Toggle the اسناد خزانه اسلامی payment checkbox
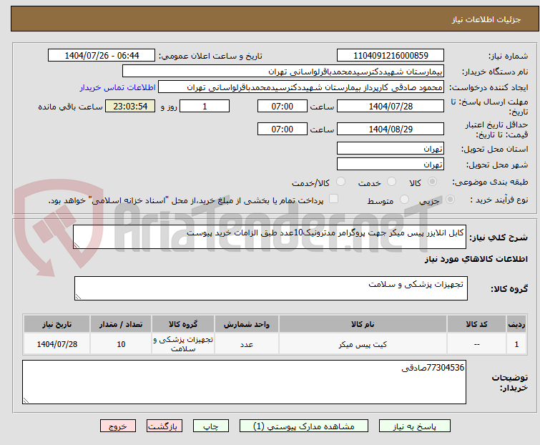The width and height of the screenshot is (540, 445). click(333, 199)
